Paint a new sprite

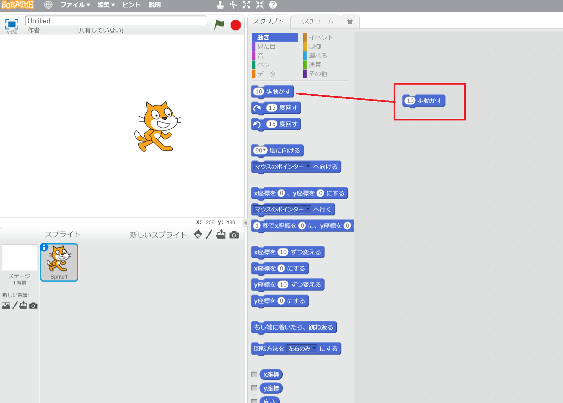pos(209,234)
